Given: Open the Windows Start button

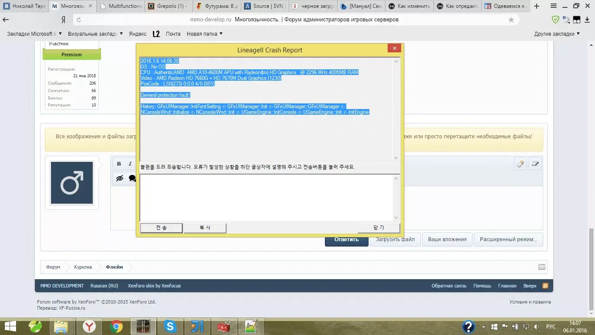Looking at the screenshot, I should [x=10, y=326].
